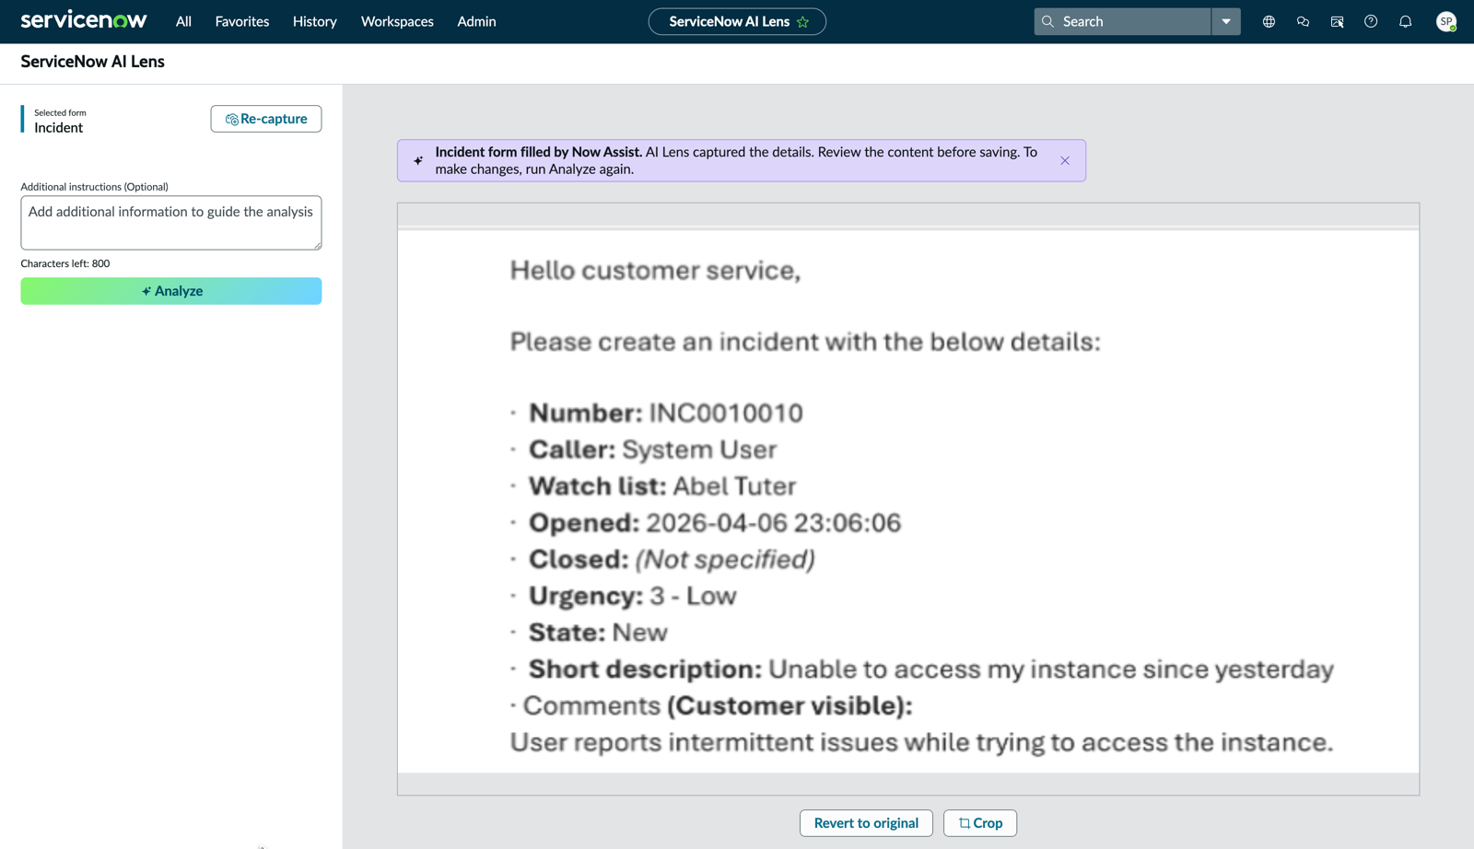Image resolution: width=1474 pixels, height=849 pixels.
Task: Click the Additional instructions text area
Action: click(171, 222)
